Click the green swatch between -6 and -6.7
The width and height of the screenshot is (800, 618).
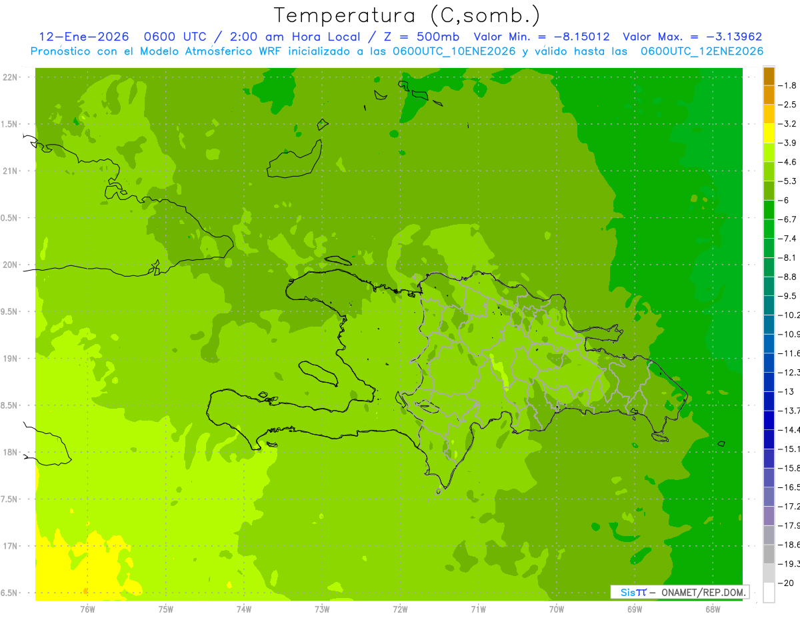click(x=769, y=210)
